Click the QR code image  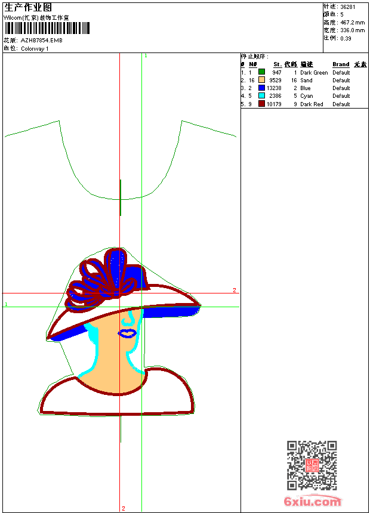tap(312, 465)
